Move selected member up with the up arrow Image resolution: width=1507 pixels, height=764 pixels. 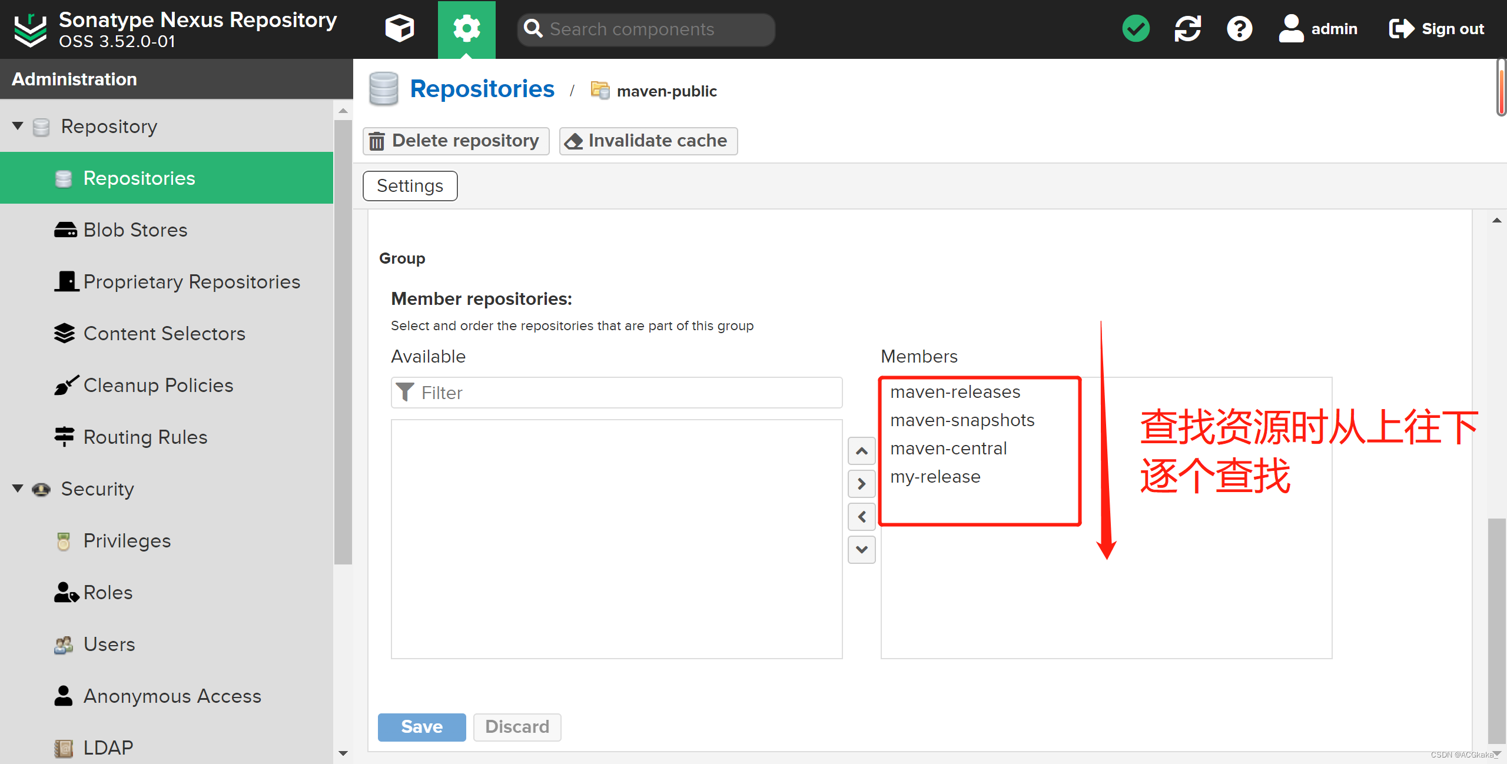click(861, 451)
